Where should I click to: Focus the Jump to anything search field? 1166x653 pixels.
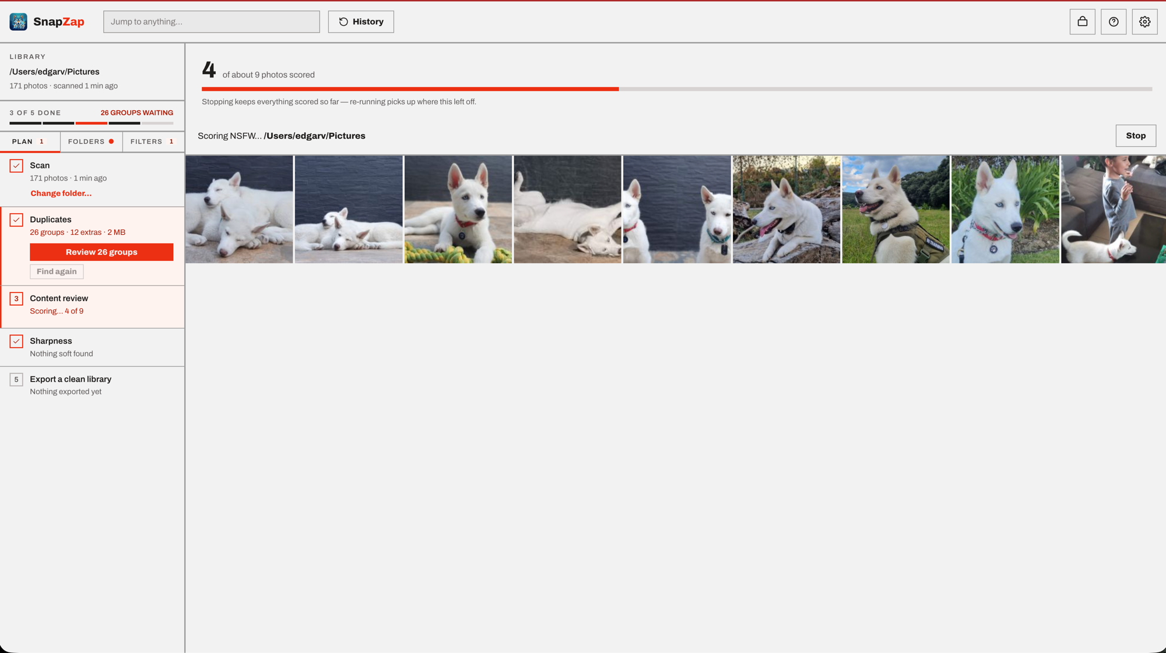[x=212, y=22]
